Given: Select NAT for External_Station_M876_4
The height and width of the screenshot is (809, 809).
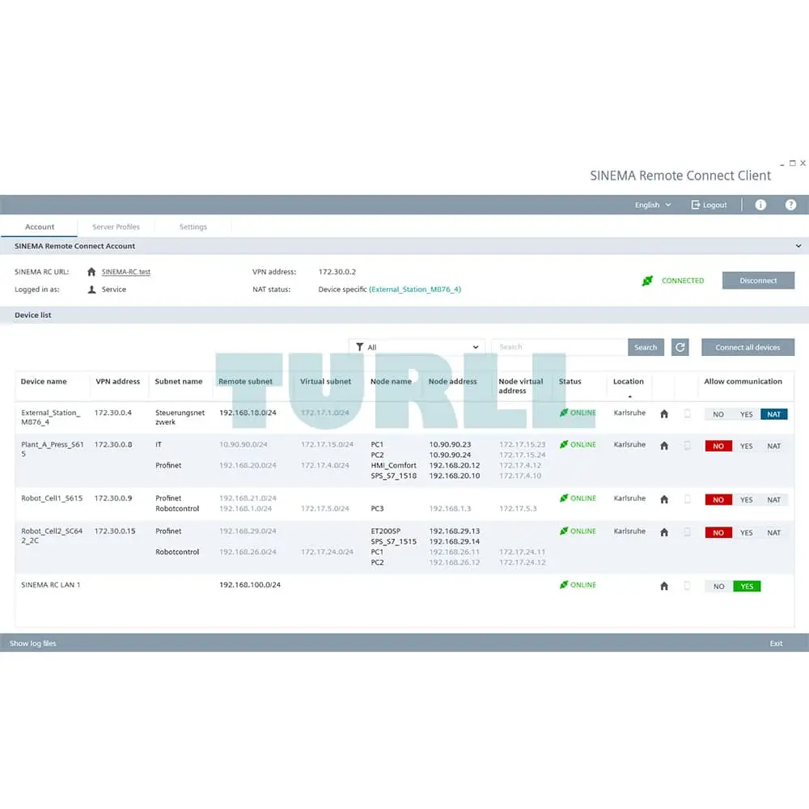Looking at the screenshot, I should 774,414.
